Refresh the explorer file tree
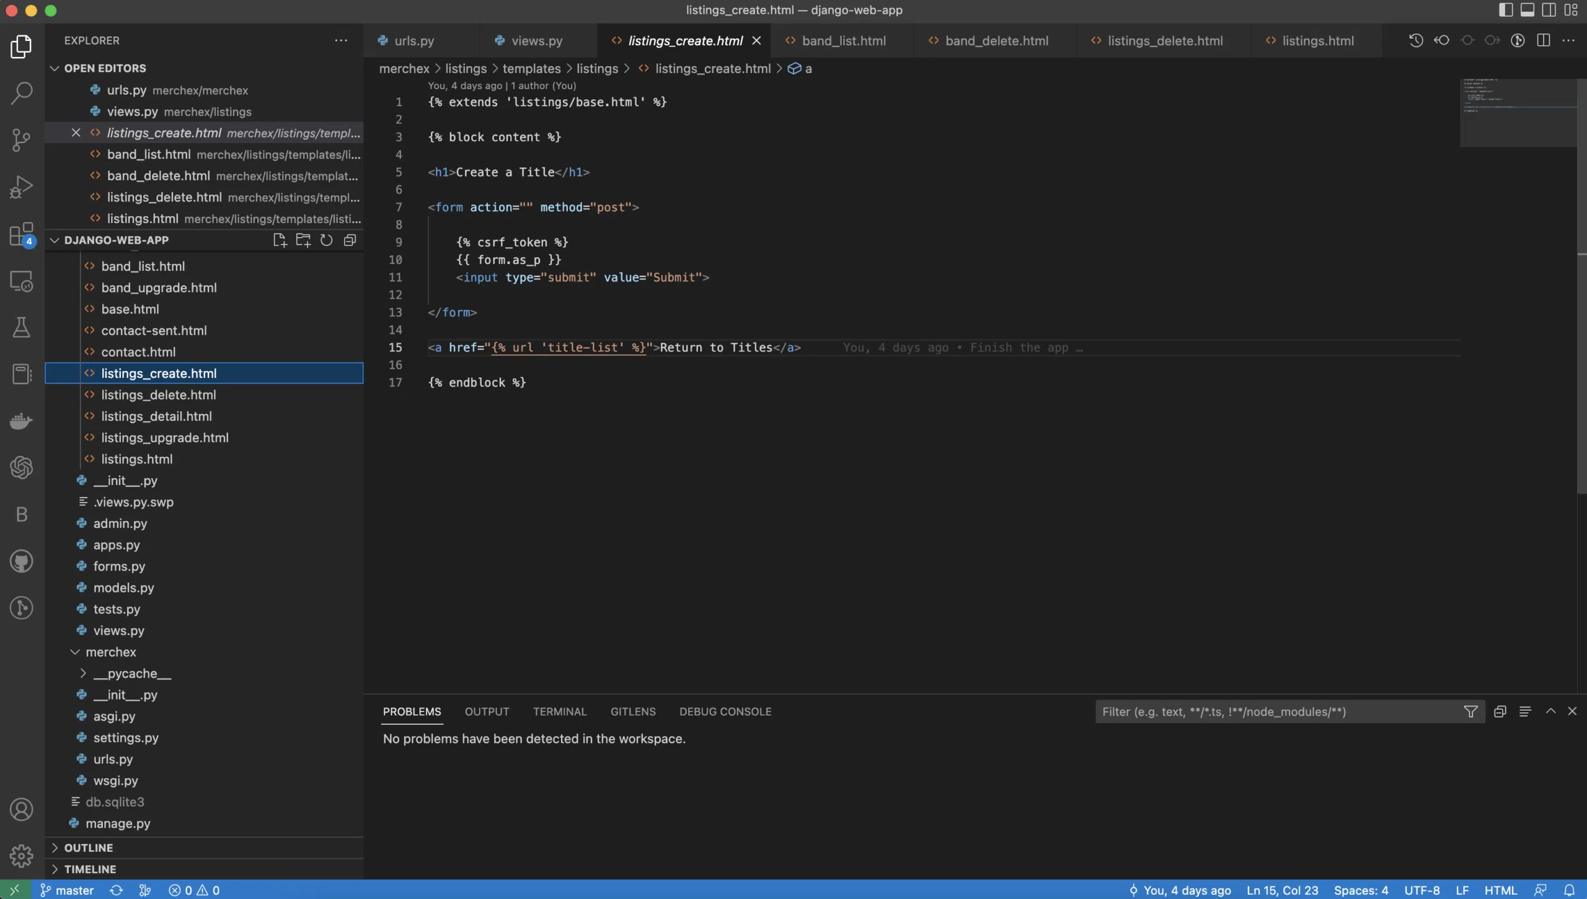 tap(326, 240)
